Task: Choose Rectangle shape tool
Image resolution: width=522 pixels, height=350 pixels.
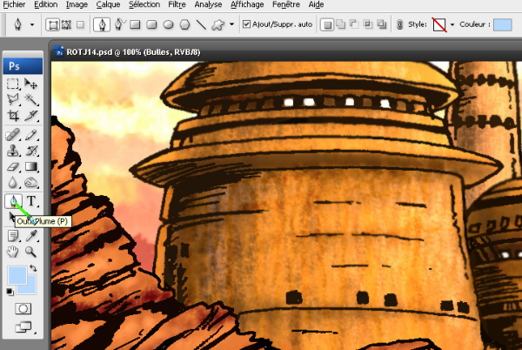Action: tap(135, 24)
